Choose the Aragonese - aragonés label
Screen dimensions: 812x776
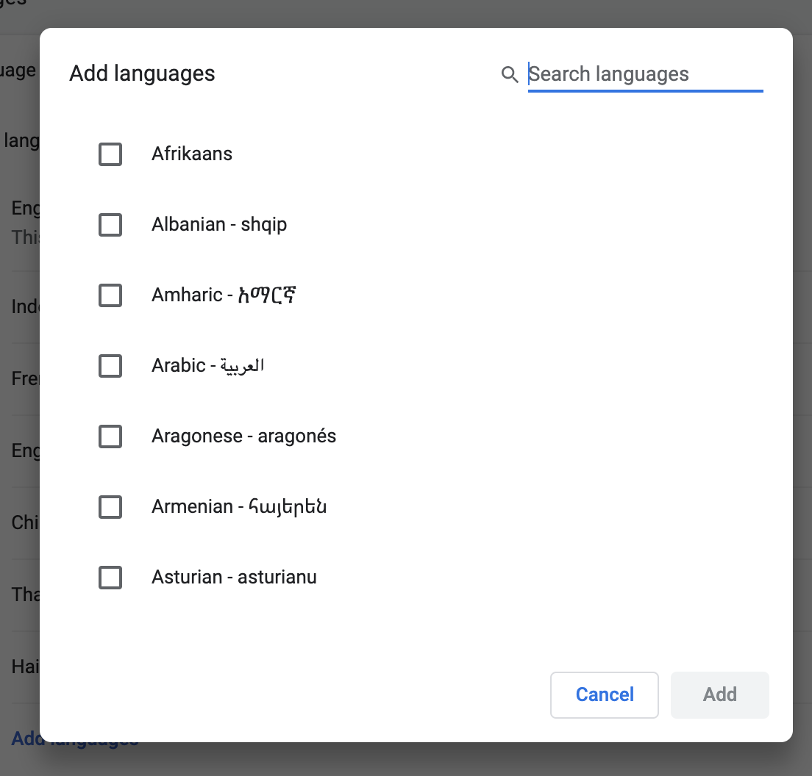click(x=243, y=436)
